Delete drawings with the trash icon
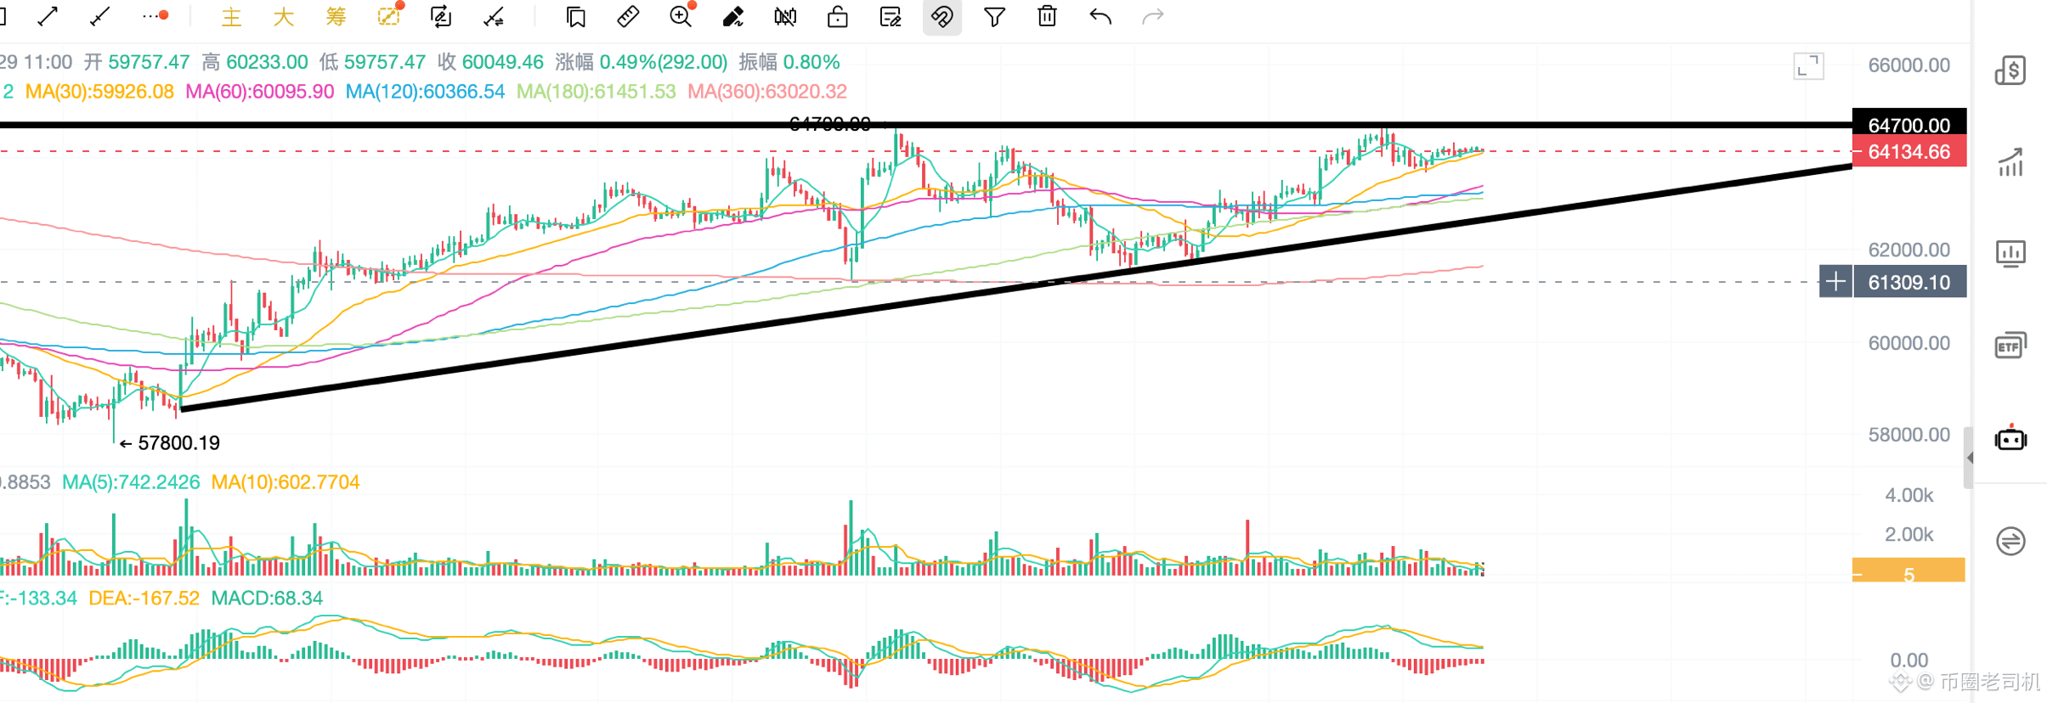The image size is (2047, 703). click(x=1048, y=17)
